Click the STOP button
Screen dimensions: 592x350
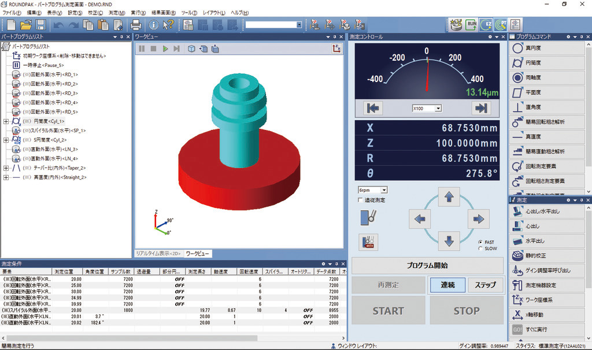coord(467,311)
